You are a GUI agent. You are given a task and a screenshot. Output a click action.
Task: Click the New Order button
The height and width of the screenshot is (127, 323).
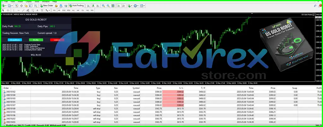(x=46, y=6)
